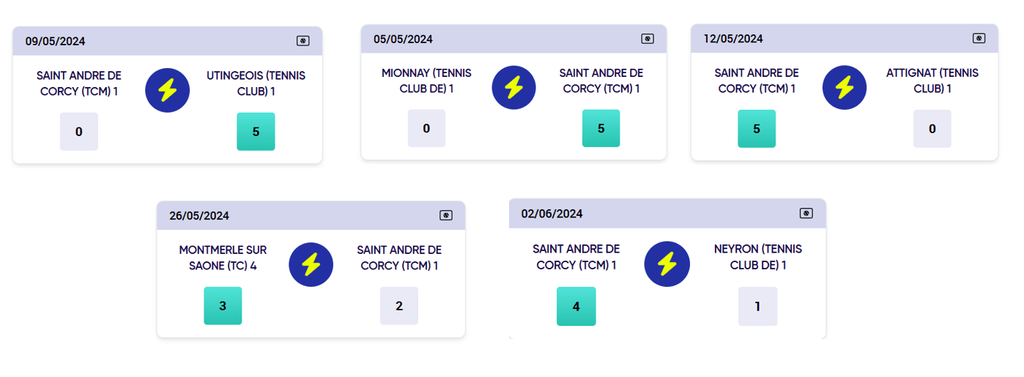Click the header icon on the 02/06/2024 card
This screenshot has height=377, width=1024.
tap(806, 213)
